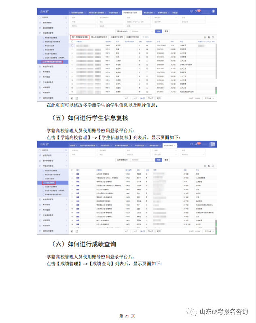Click clock icon above lower table
This screenshot has height=323, width=256.
pyautogui.click(x=213, y=166)
